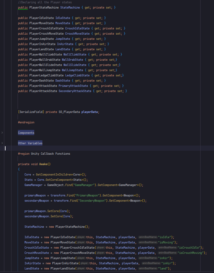Click the WallClimbState property name
This screenshot has width=214, height=273.
[x=75, y=55]
